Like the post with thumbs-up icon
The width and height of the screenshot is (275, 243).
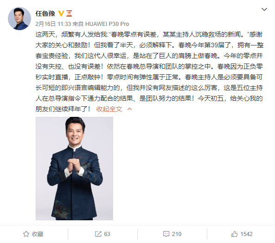click(x=234, y=234)
